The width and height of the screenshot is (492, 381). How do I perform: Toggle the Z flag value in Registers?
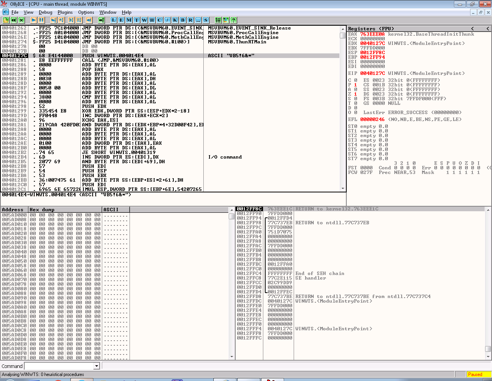tap(355, 94)
